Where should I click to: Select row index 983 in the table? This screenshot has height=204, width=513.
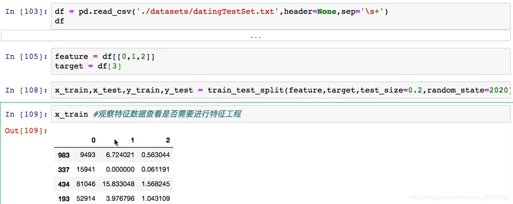tap(64, 155)
